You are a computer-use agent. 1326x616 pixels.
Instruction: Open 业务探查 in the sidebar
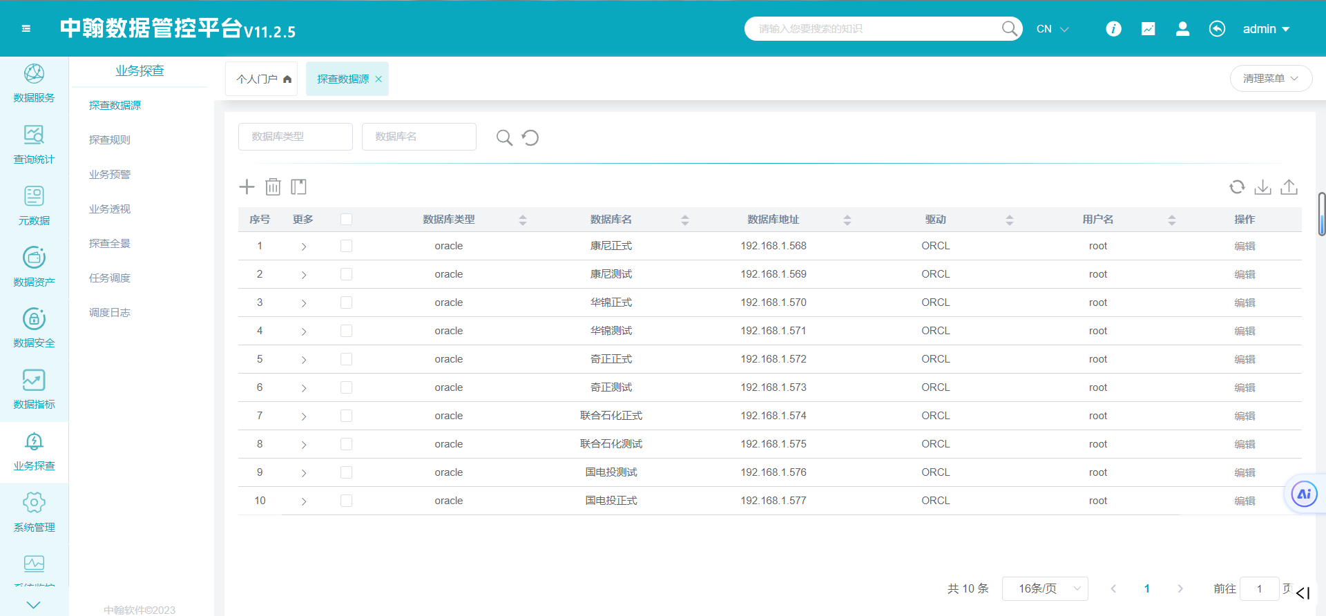(x=34, y=452)
